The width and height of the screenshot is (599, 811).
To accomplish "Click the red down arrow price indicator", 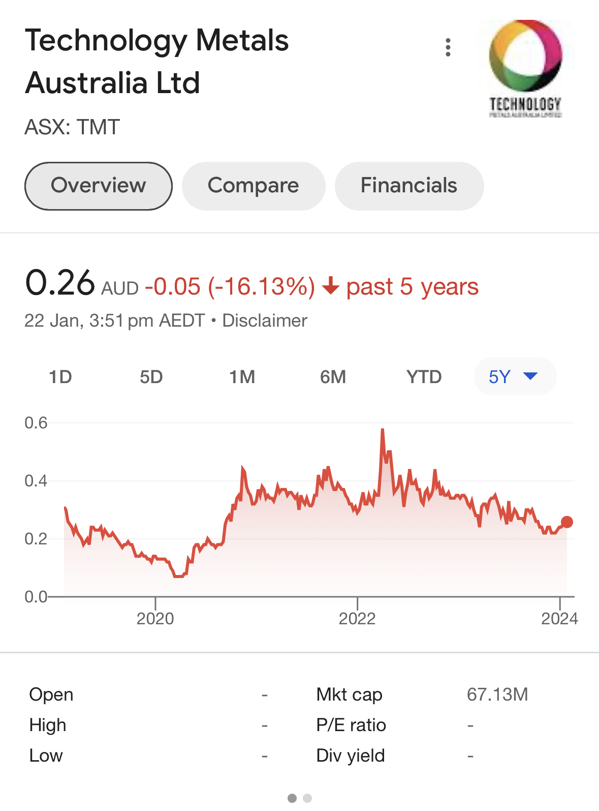I will pos(331,286).
